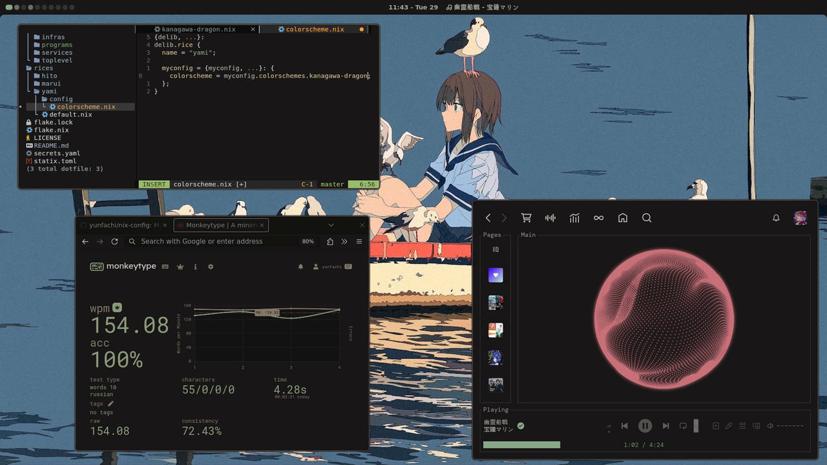Seek in the green track progress bar
Viewport: 827px width, 465px height.
click(x=521, y=445)
